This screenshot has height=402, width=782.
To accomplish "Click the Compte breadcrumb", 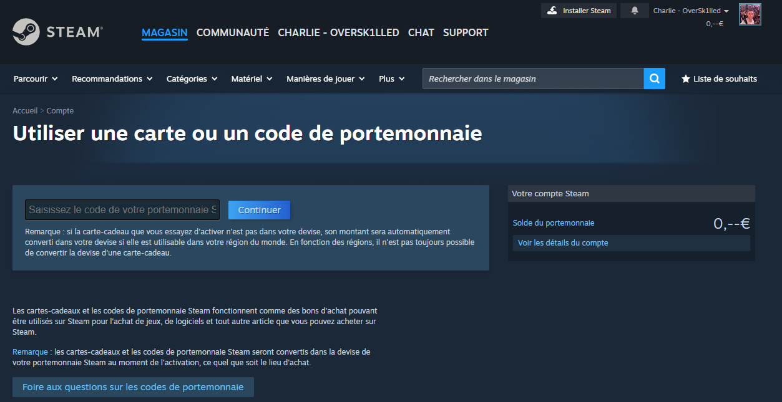I will [x=60, y=111].
